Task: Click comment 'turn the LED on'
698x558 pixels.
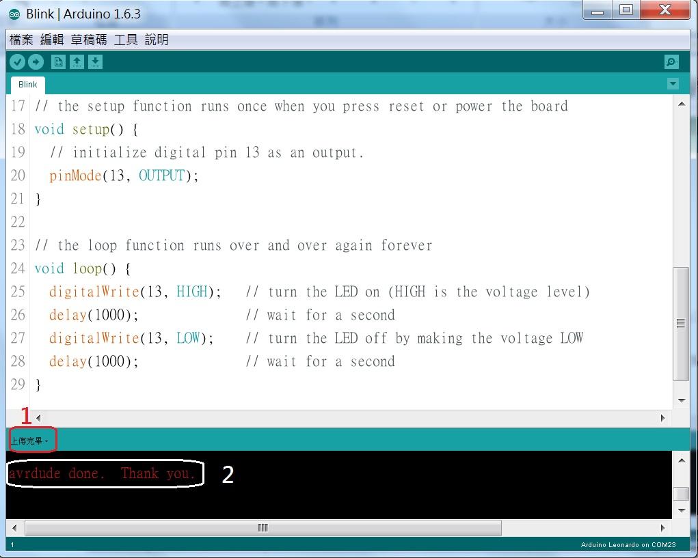Action: point(323,292)
